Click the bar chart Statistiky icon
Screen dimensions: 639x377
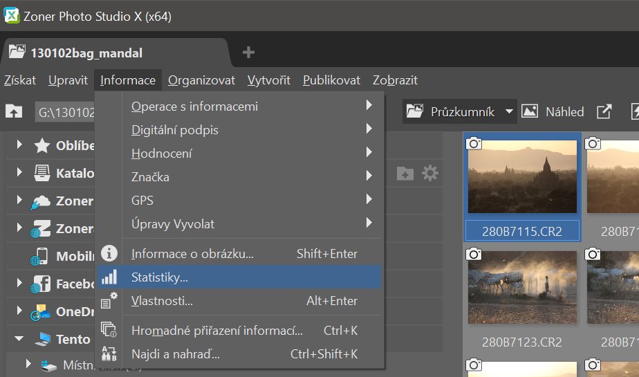coord(109,277)
